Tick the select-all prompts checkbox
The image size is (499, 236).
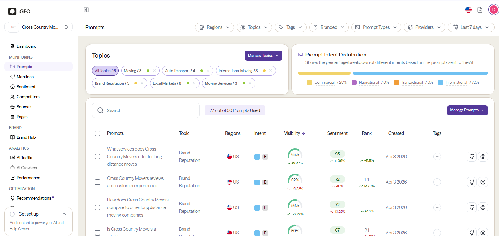point(97,133)
